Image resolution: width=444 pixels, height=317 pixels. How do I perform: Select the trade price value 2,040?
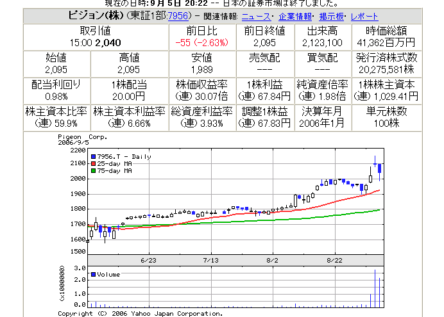(x=108, y=43)
